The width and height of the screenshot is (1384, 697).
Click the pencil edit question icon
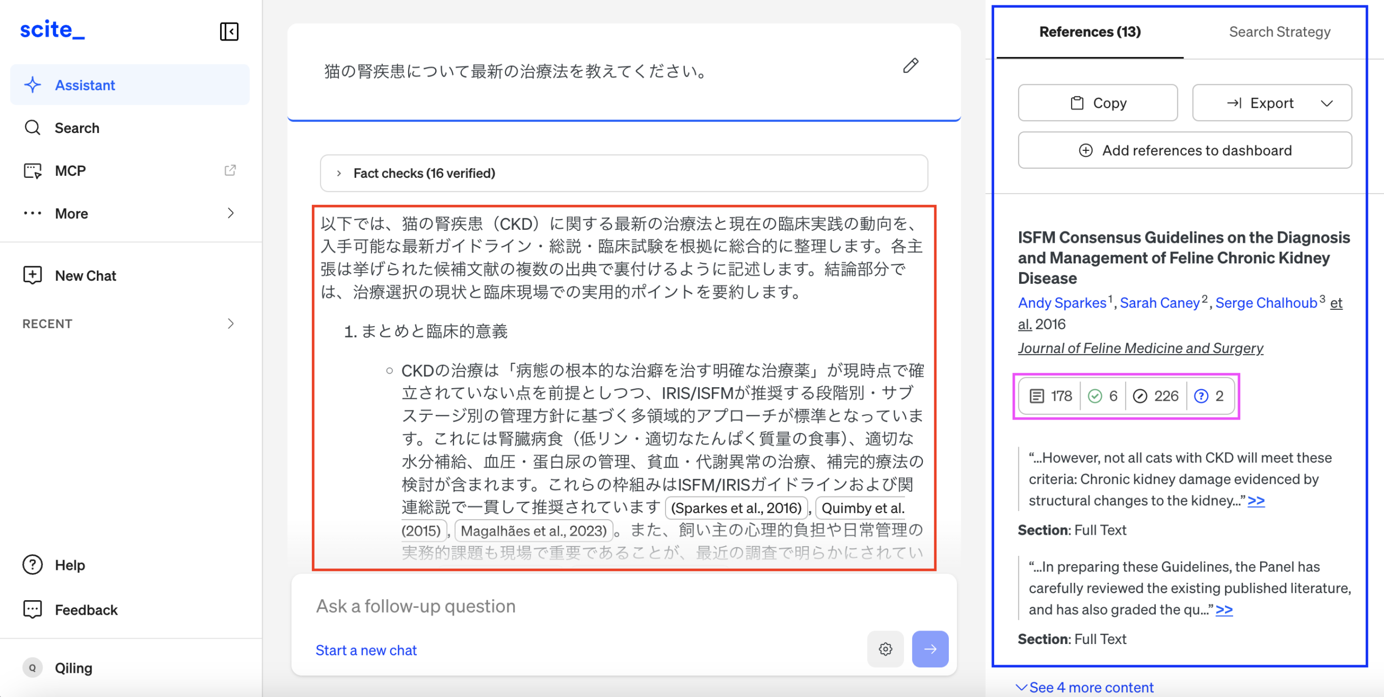(x=910, y=66)
